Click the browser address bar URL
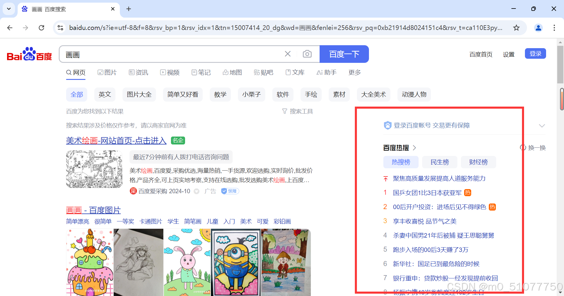 tap(286, 28)
